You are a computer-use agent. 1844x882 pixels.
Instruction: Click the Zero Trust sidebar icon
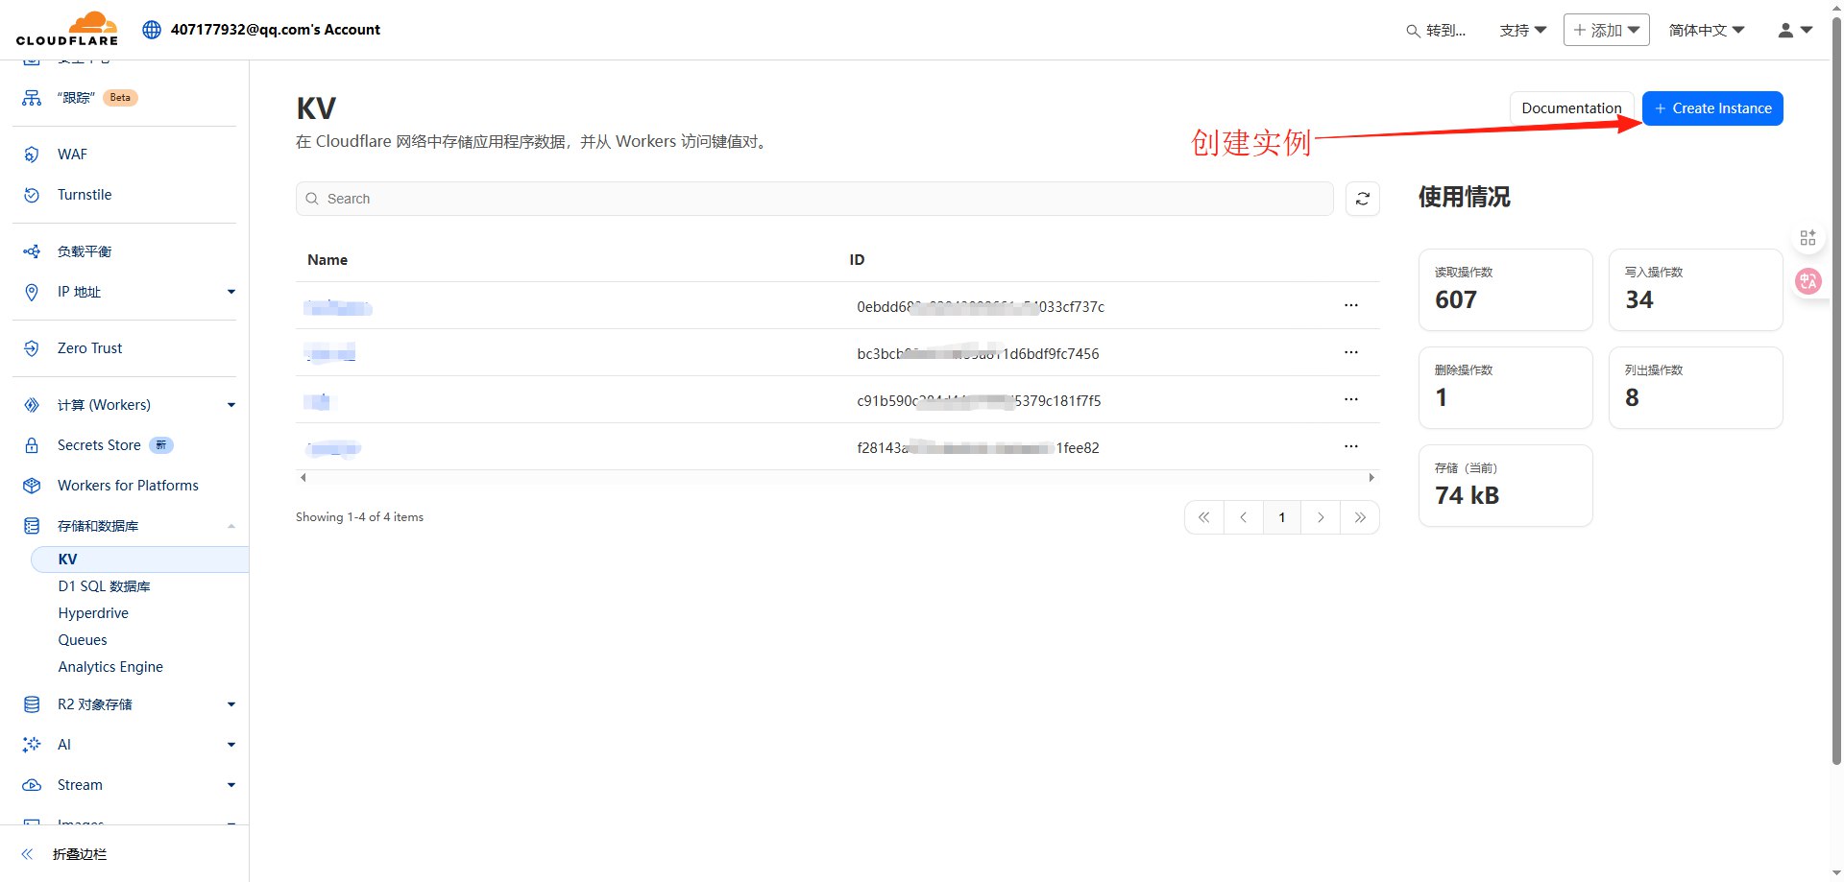click(x=31, y=347)
